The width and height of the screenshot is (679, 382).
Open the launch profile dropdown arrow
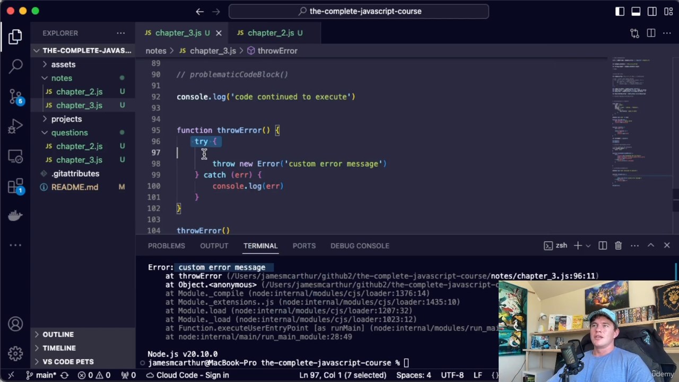[x=588, y=246]
